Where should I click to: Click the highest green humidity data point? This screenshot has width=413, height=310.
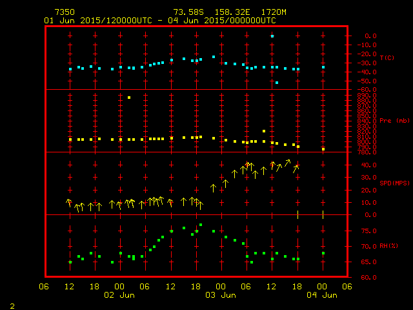point(201,225)
